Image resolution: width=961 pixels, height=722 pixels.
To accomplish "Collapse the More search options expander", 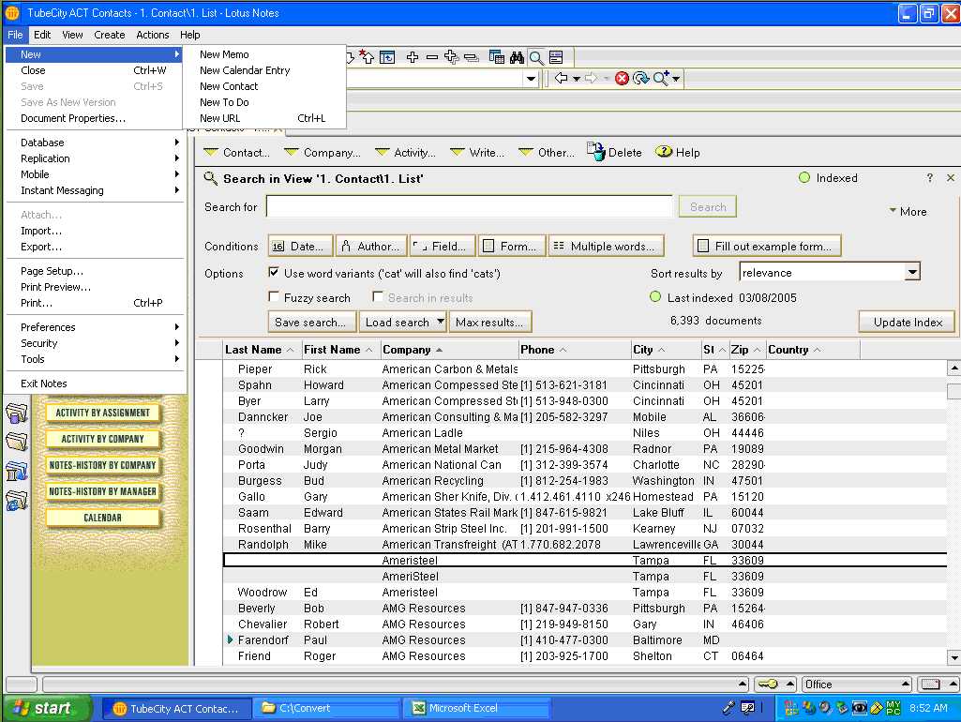I will (x=908, y=212).
